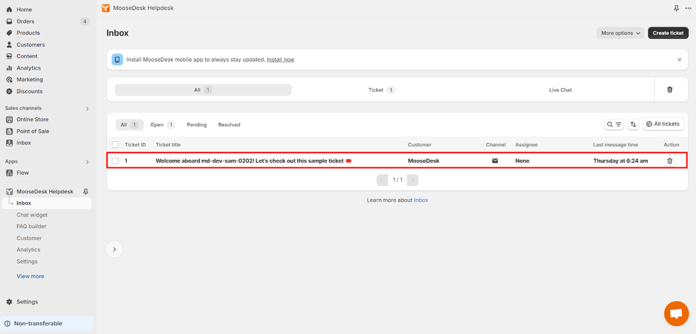Open the trash bin next to Live Chat
This screenshot has height=334, width=696.
pos(670,90)
